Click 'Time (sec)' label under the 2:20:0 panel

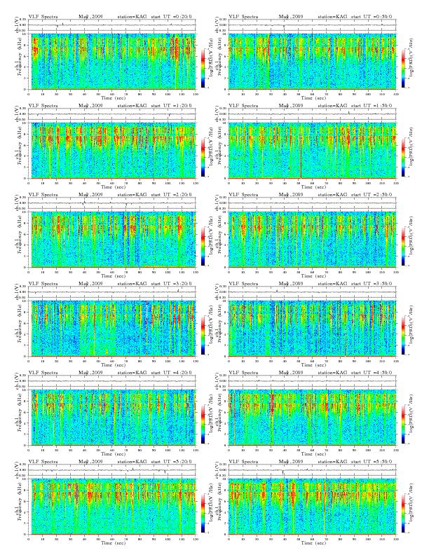pyautogui.click(x=114, y=275)
